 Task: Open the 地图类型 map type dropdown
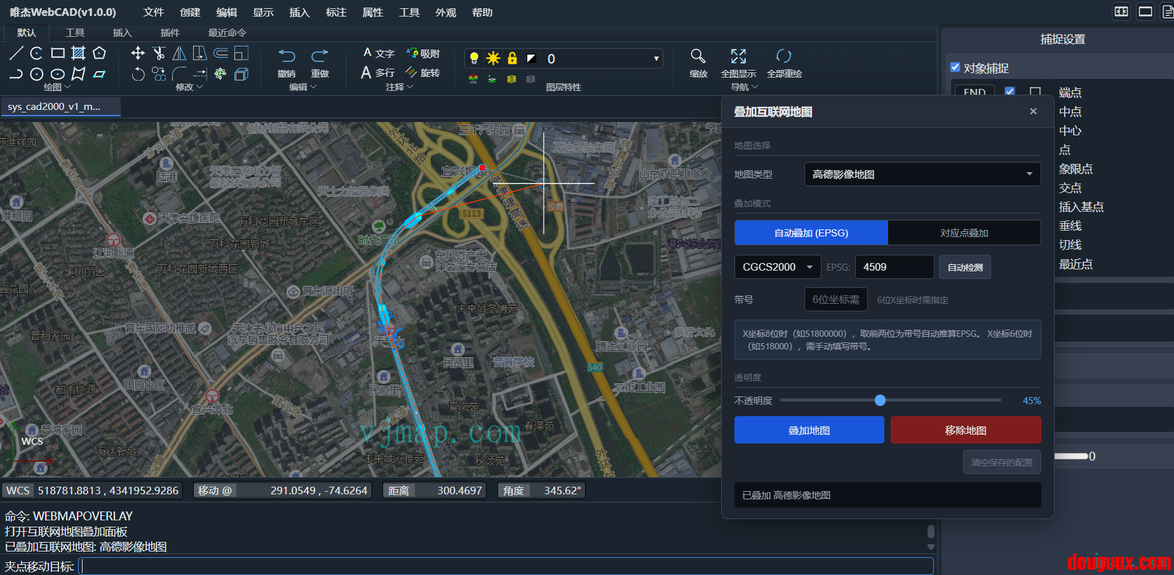pyautogui.click(x=922, y=174)
